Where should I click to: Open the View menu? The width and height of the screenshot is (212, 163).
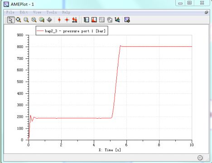pyautogui.click(x=37, y=12)
